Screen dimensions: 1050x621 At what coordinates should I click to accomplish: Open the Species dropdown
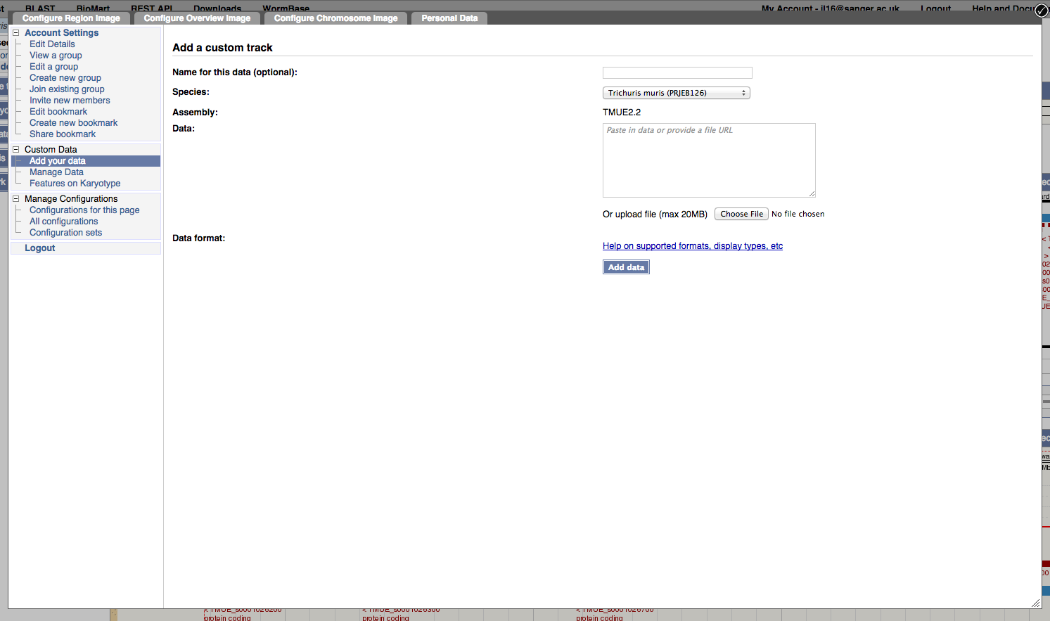coord(676,93)
